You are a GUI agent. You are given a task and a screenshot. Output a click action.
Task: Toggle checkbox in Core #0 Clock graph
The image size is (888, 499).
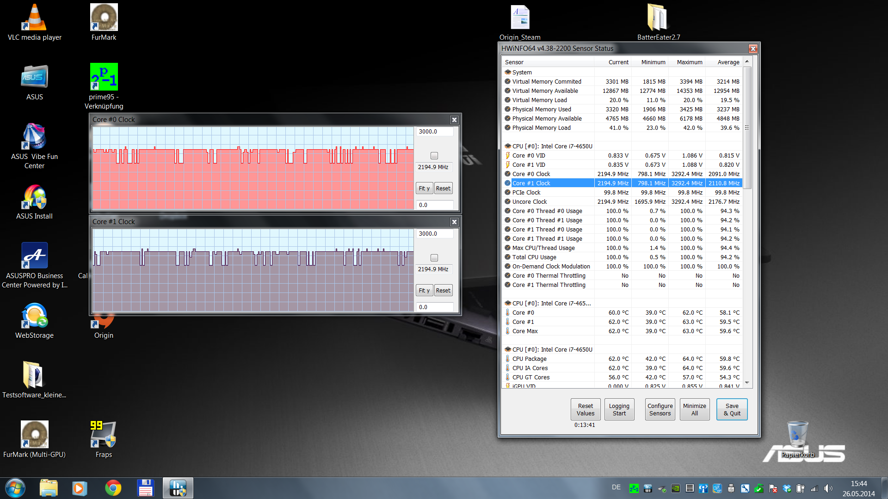coord(434,156)
